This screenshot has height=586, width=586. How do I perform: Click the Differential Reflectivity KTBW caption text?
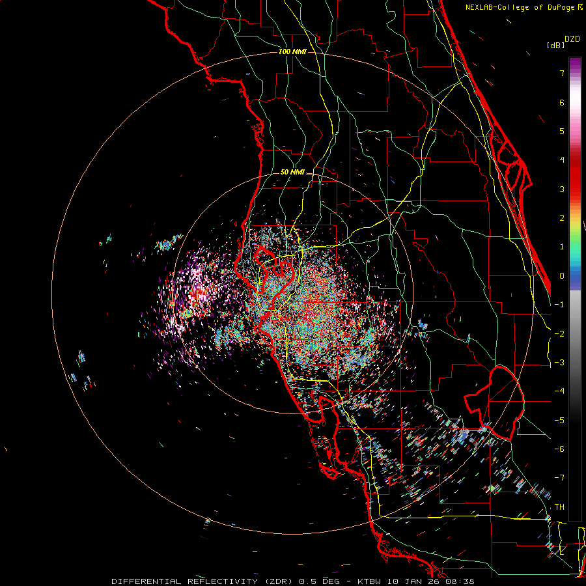coord(293,581)
